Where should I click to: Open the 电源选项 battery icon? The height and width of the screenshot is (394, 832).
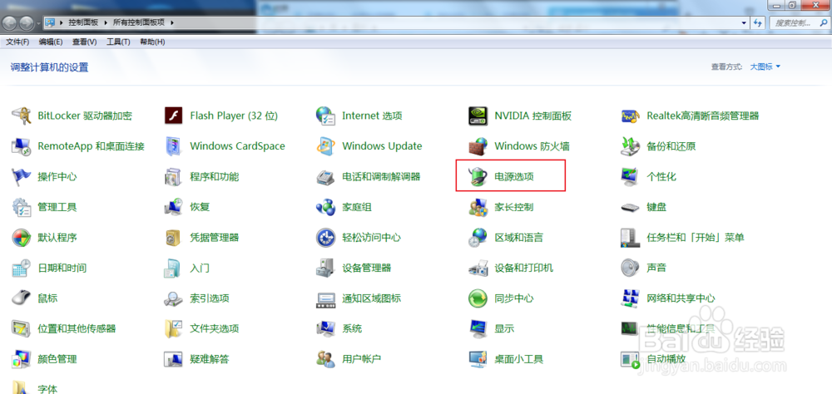(478, 176)
